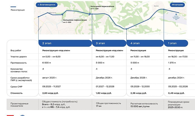Click the roundabout marker at км 5+250
Viewport: 195px width, 116px height.
(x=90, y=14)
